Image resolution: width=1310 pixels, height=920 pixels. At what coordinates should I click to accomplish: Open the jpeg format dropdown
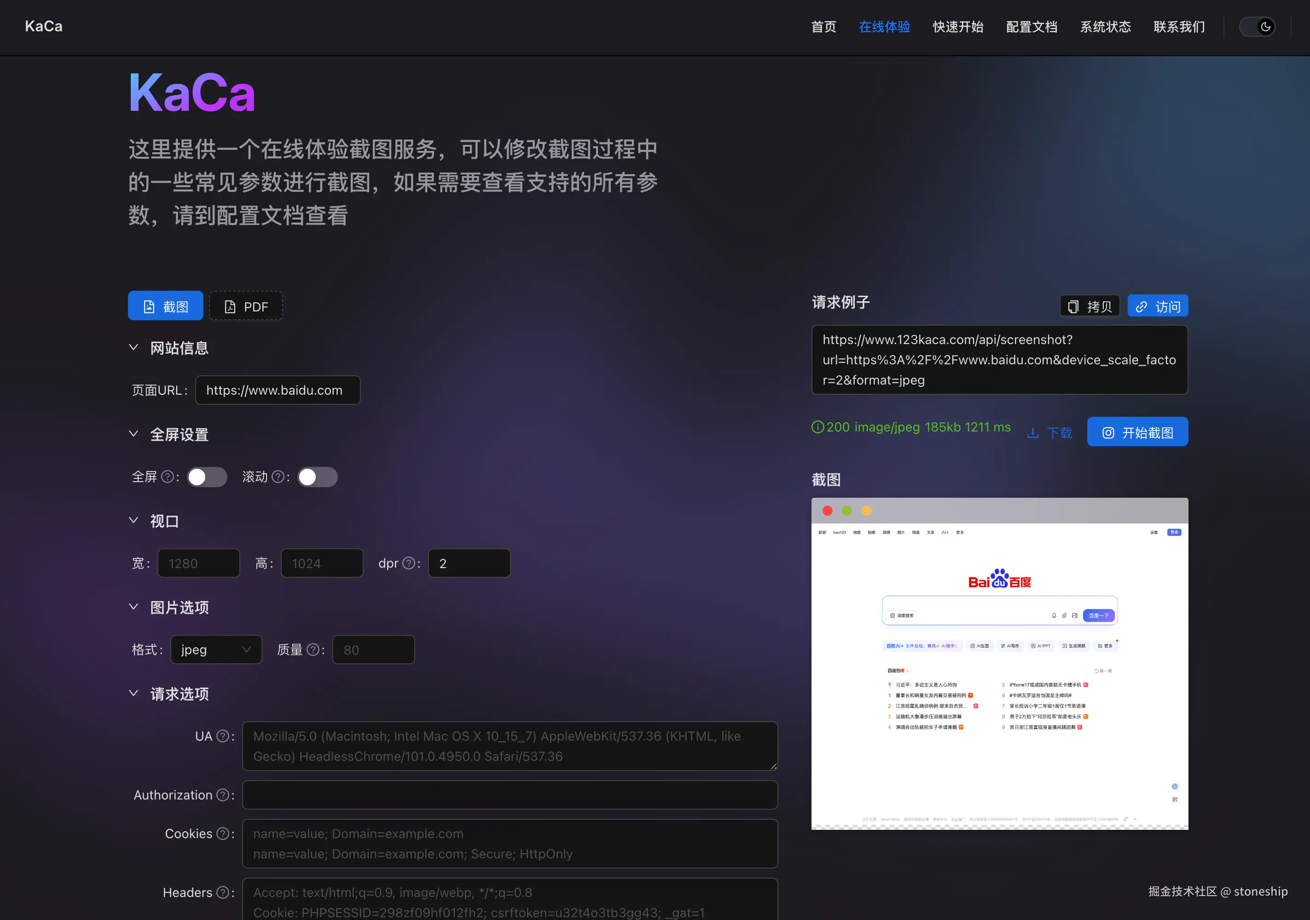point(216,650)
